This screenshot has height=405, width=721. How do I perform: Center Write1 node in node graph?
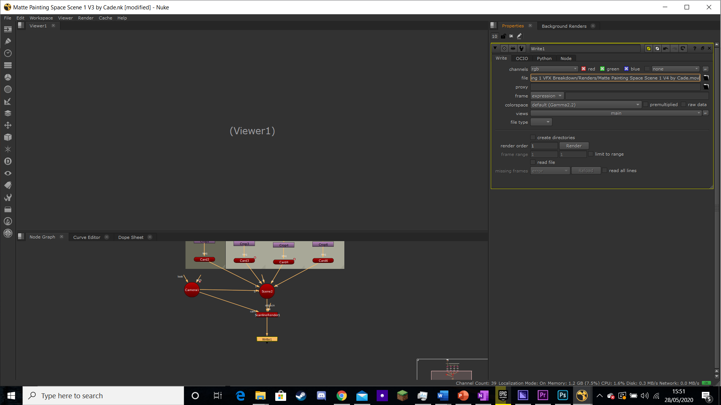(504, 48)
